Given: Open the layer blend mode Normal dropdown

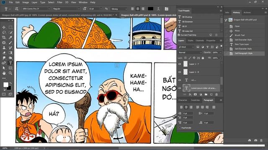Looking at the screenshot, I should click(x=190, y=52).
